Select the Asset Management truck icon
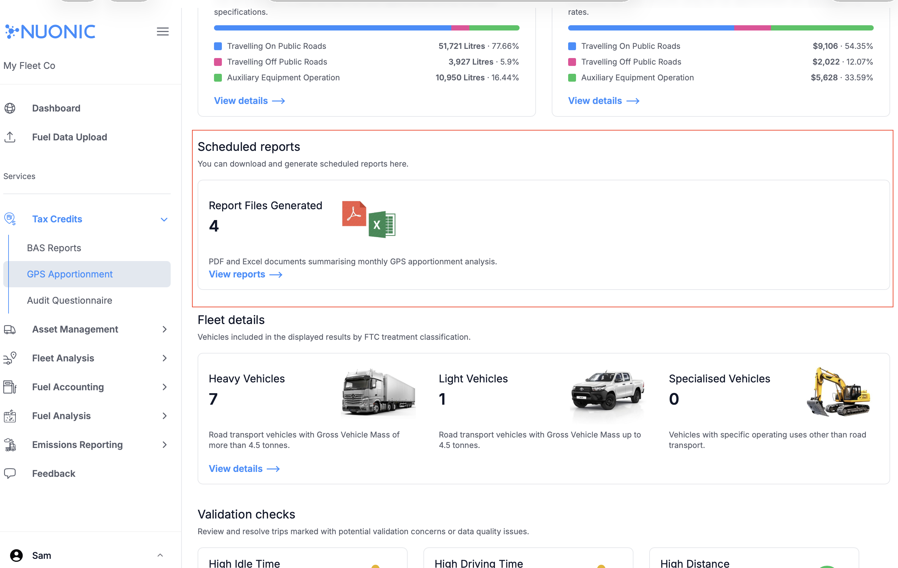This screenshot has height=568, width=898. tap(10, 330)
